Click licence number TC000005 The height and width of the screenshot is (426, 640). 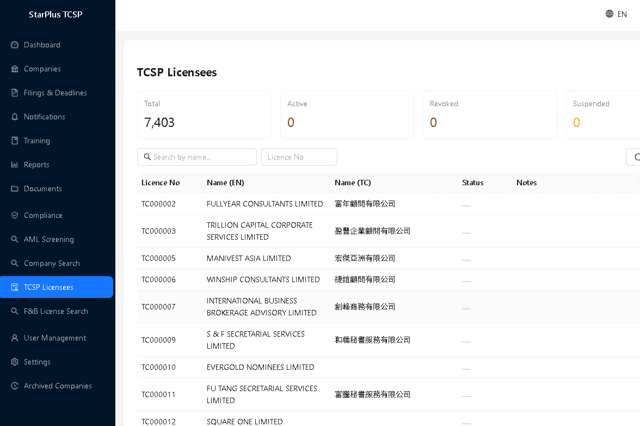point(158,258)
